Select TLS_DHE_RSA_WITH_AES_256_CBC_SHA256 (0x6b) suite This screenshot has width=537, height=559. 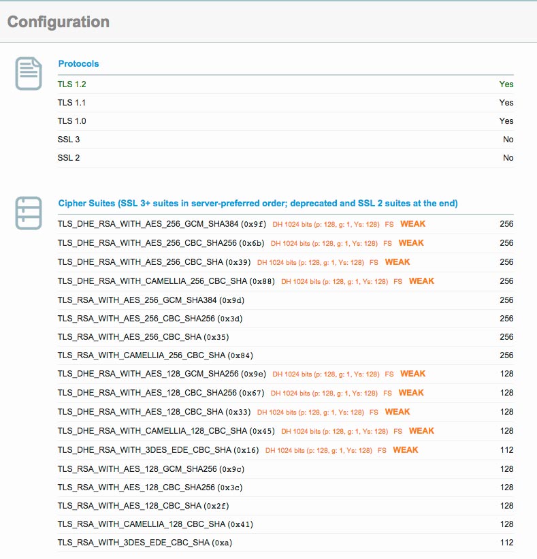click(x=285, y=244)
